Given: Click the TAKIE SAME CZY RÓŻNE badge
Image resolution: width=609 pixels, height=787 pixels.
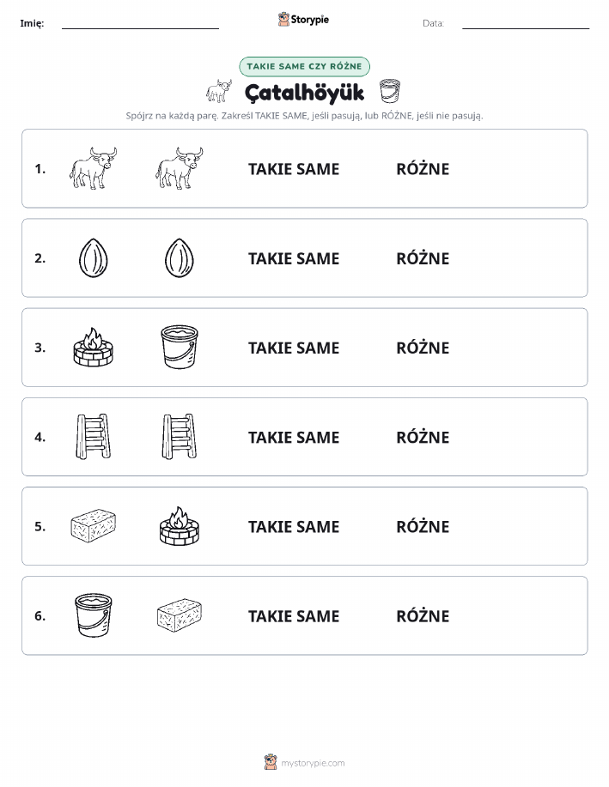Looking at the screenshot, I should coord(304,66).
